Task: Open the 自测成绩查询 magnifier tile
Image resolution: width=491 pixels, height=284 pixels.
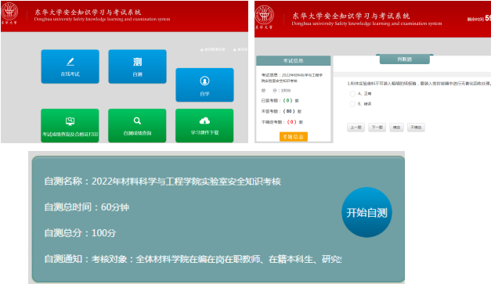Action: [137, 125]
